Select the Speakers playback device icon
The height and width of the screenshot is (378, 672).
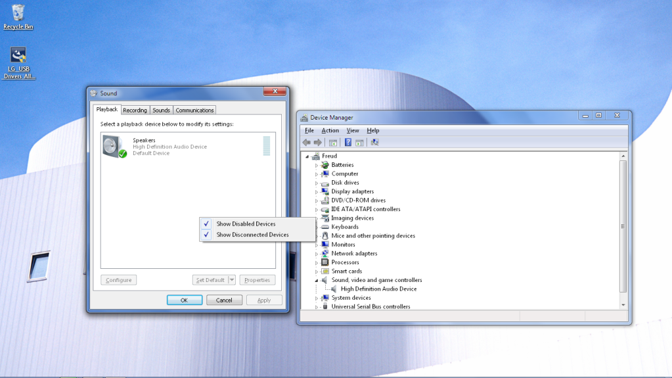tap(114, 146)
